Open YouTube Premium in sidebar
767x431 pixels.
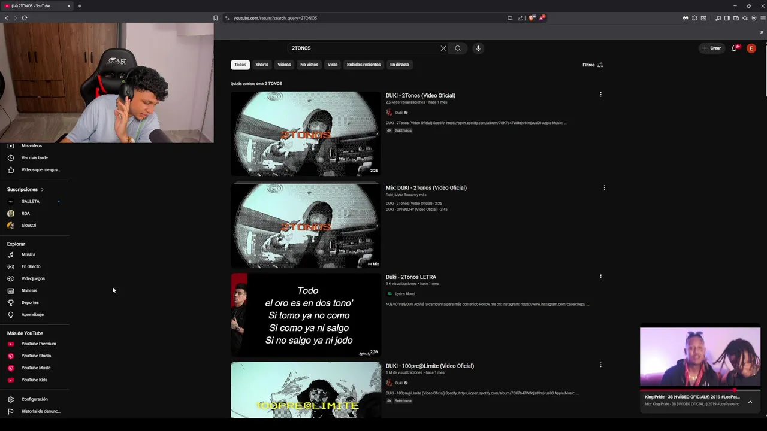(x=38, y=344)
